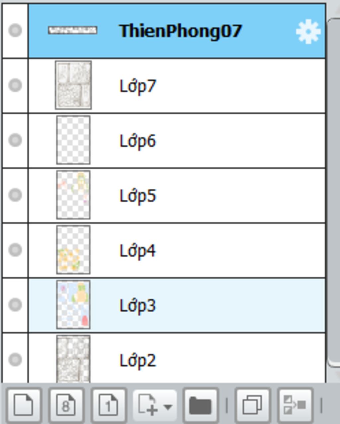340x424 pixels.
Task: Select the Lớp2 layer
Action: coord(177,358)
